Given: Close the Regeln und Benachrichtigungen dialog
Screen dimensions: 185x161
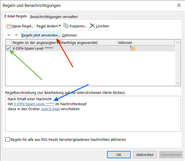Looking at the screenshot, I should click(178, 5).
